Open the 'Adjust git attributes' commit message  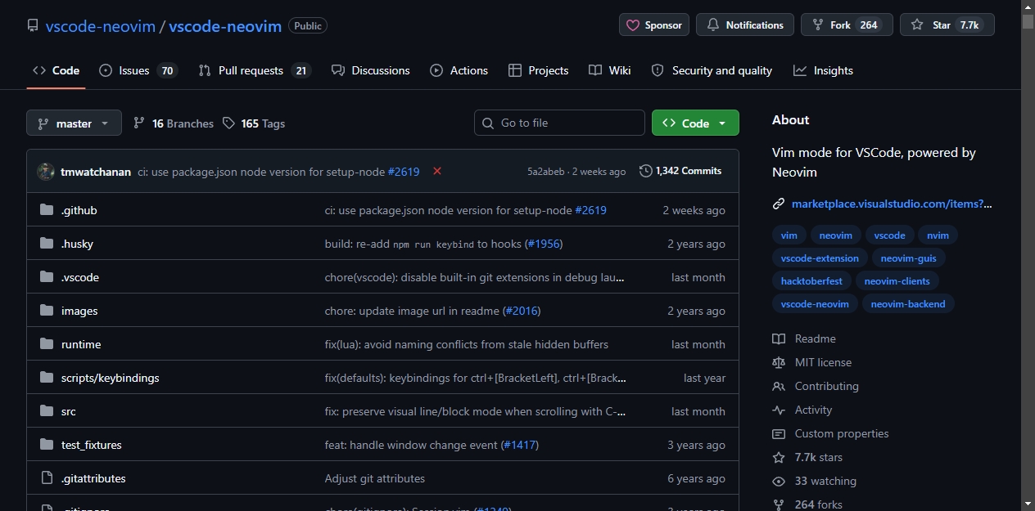(375, 478)
